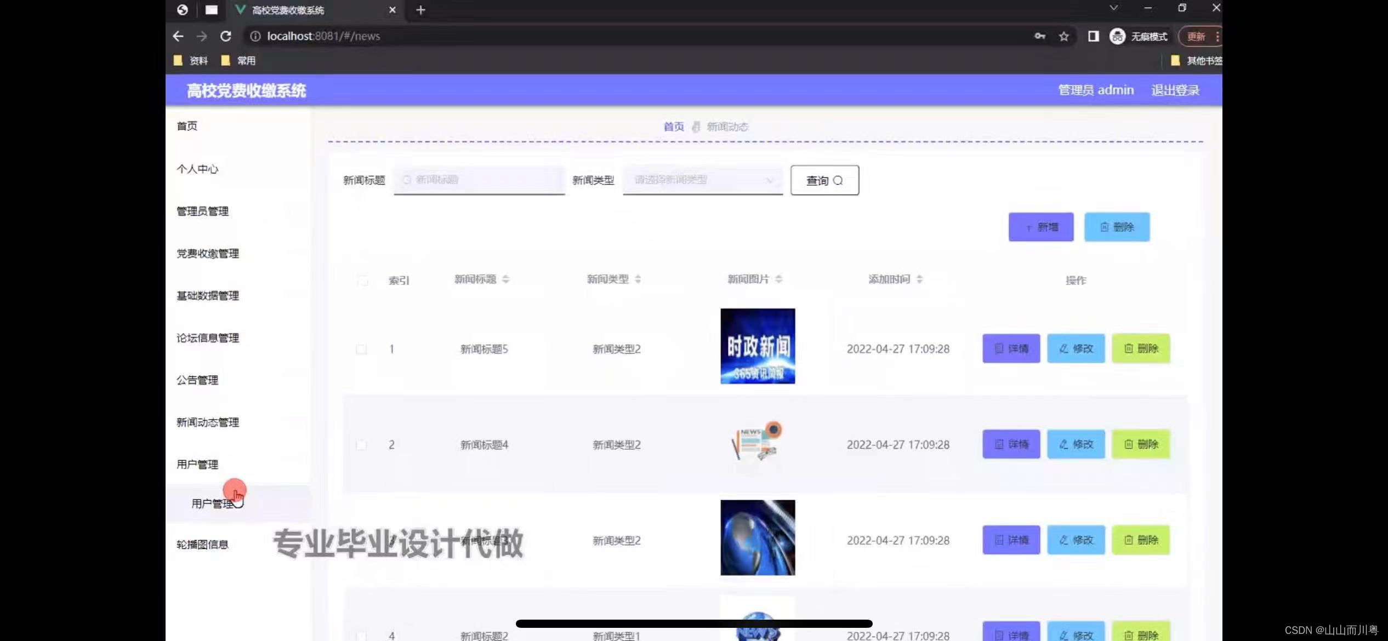The height and width of the screenshot is (641, 1388).
Task: Reload the page with refresh icon
Action: (x=225, y=36)
